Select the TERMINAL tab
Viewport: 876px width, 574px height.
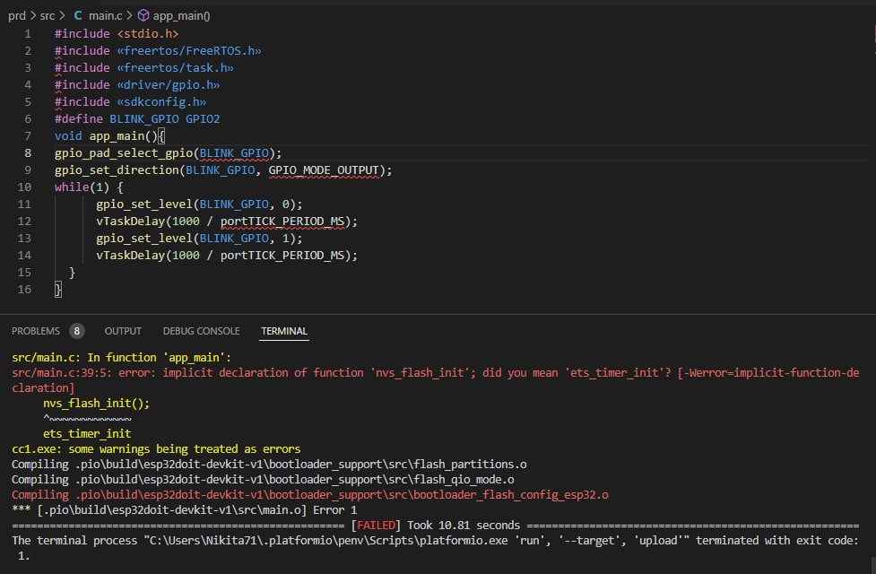pyautogui.click(x=284, y=331)
